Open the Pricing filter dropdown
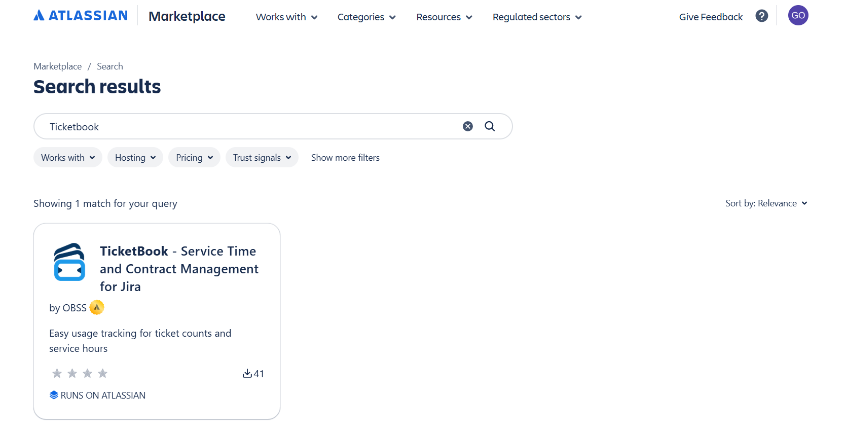The height and width of the screenshot is (430, 846). [194, 158]
